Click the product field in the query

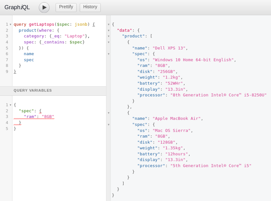click(x=27, y=30)
